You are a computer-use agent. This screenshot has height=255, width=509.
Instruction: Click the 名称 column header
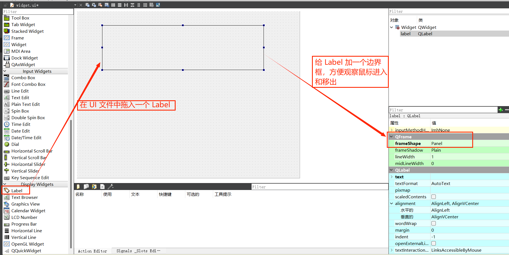pyautogui.click(x=80, y=194)
